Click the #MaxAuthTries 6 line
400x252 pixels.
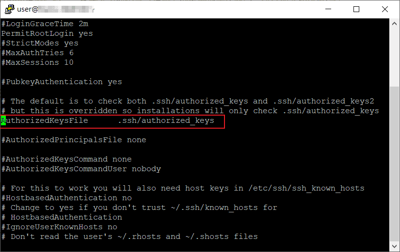click(x=37, y=53)
